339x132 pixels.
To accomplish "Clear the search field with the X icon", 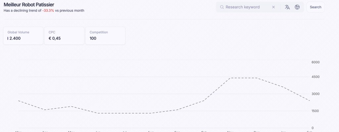I will (x=273, y=7).
